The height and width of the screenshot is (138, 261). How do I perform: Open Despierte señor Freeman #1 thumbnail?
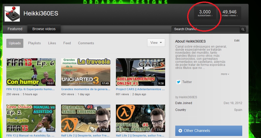pos(141,119)
